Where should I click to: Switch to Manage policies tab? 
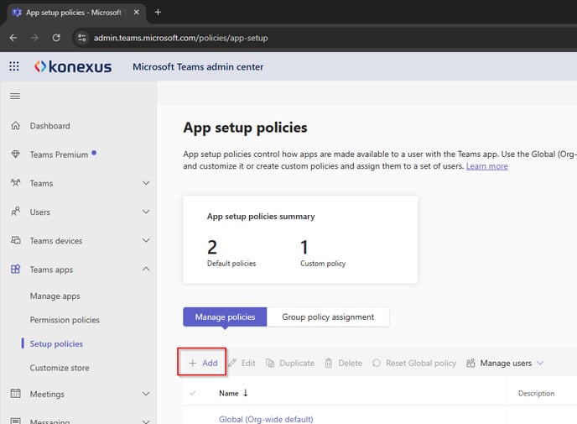(225, 317)
